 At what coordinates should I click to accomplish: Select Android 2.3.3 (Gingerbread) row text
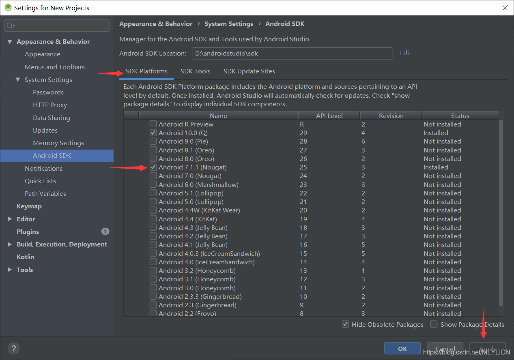pyautogui.click(x=200, y=296)
